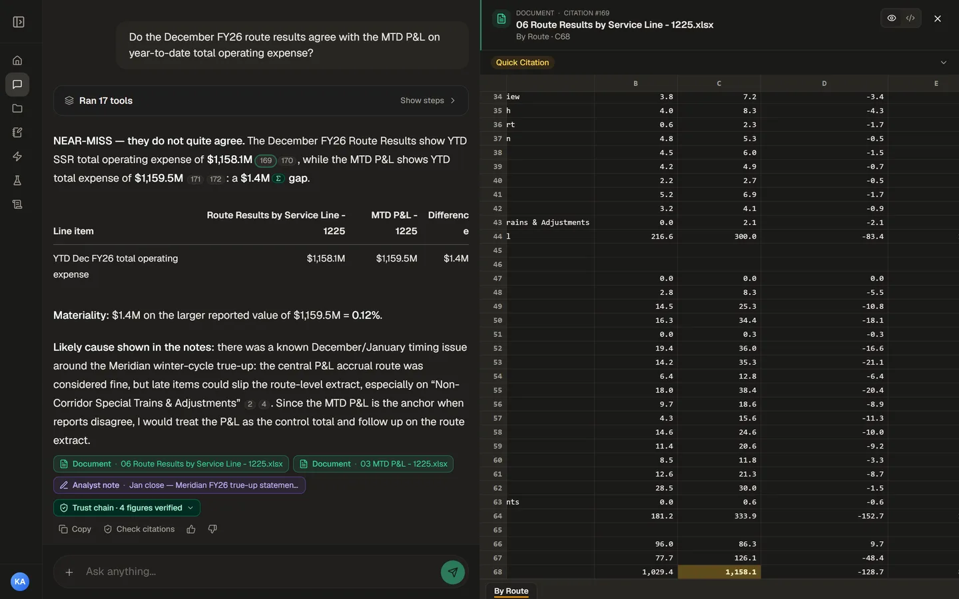959x599 pixels.
Task: Copy the answer with the Copy button
Action: coord(75,529)
